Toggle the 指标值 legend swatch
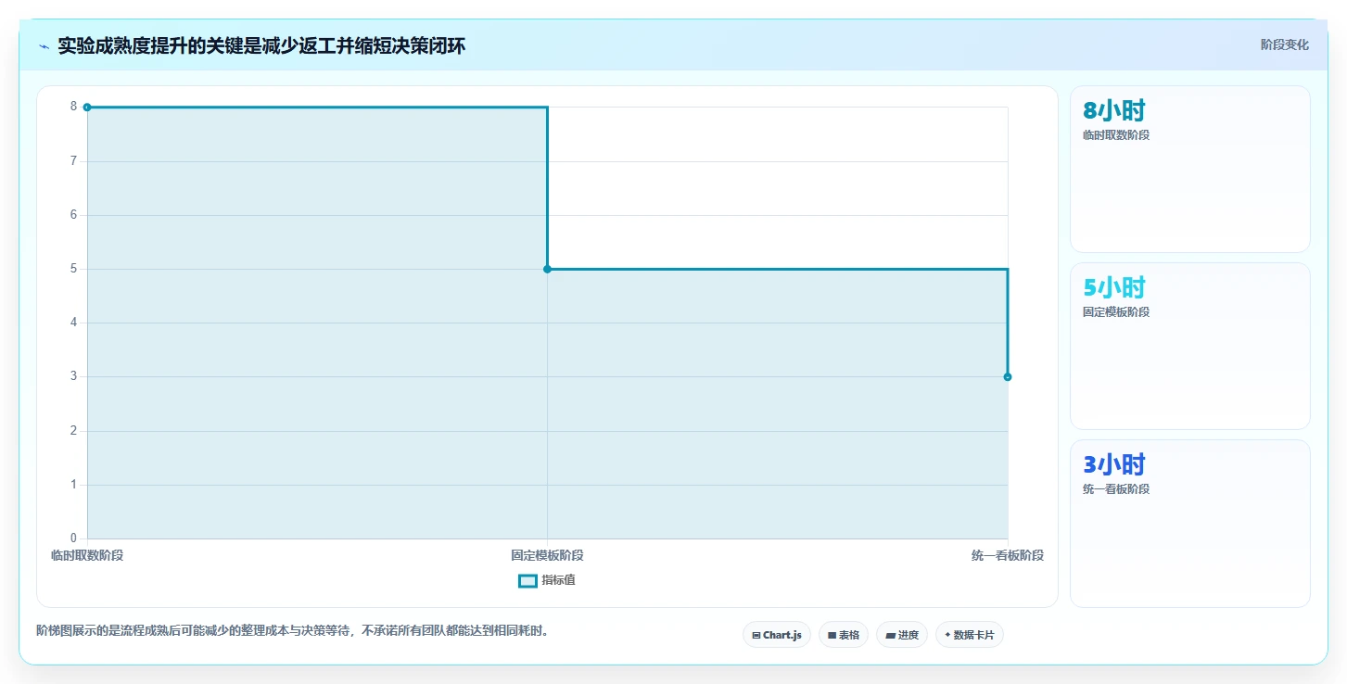The image size is (1347, 684). 527,581
